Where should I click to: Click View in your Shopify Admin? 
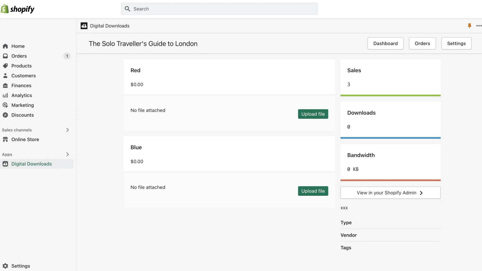tap(390, 193)
